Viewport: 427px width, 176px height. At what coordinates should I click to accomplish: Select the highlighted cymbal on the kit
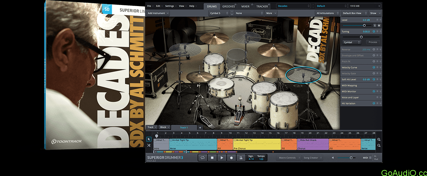tap(303, 75)
